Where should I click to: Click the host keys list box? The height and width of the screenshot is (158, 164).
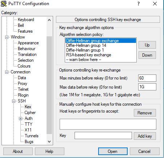[x=108, y=124]
